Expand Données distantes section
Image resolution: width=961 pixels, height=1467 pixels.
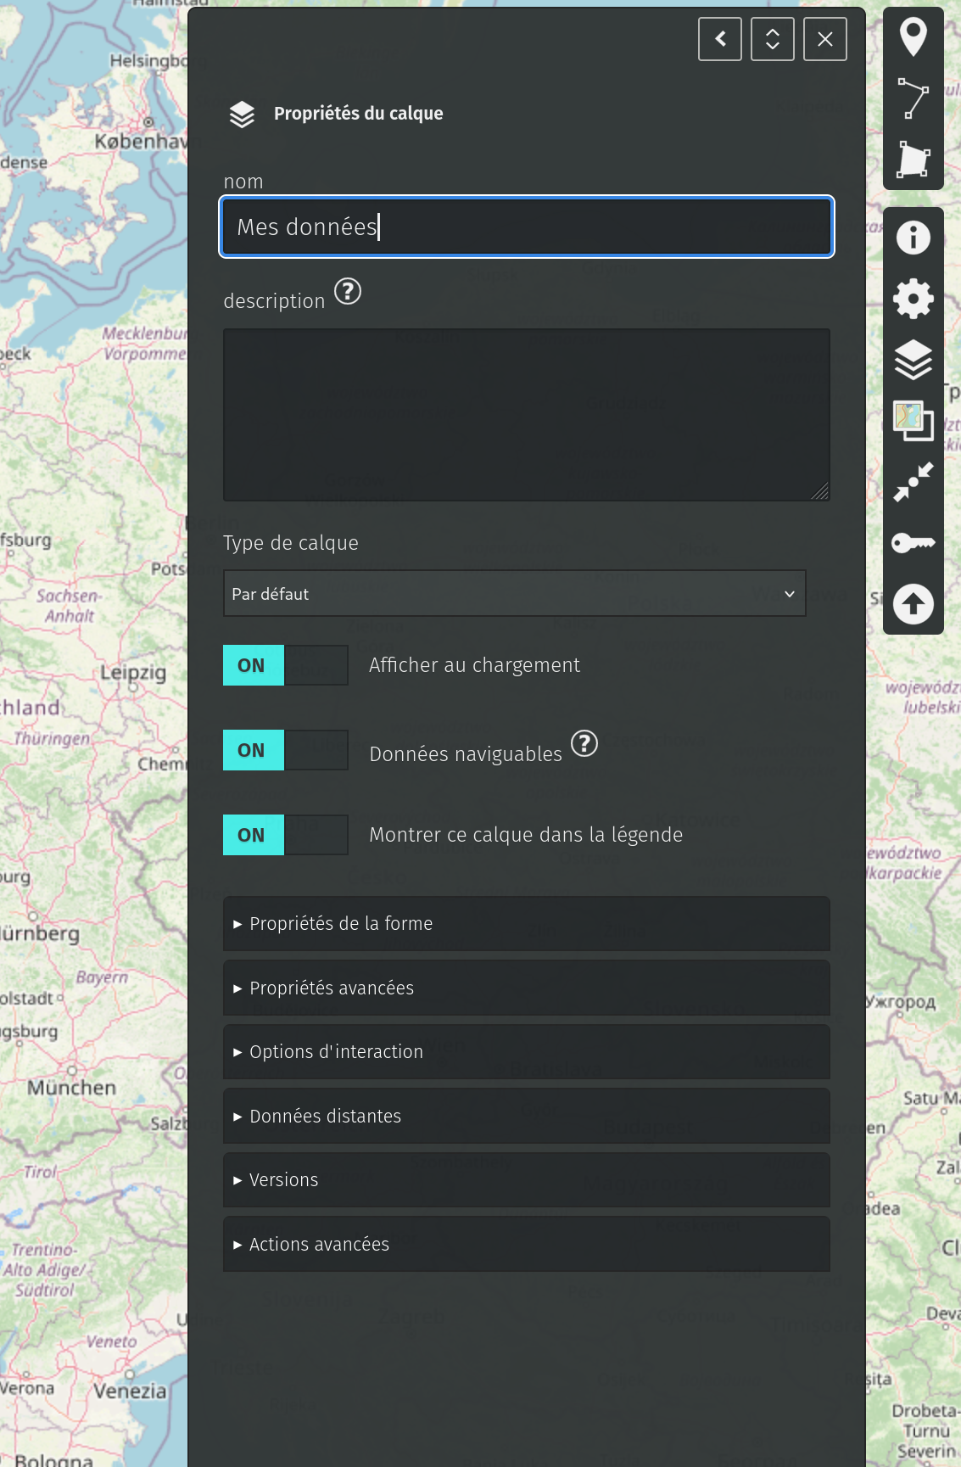pos(526,1117)
